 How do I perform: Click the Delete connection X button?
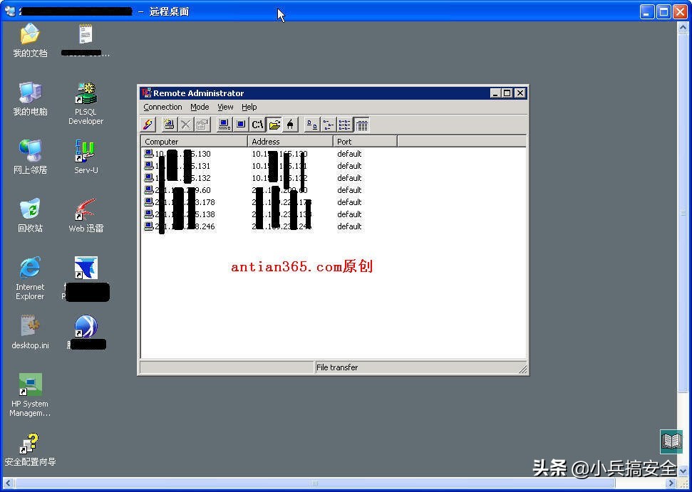186,125
